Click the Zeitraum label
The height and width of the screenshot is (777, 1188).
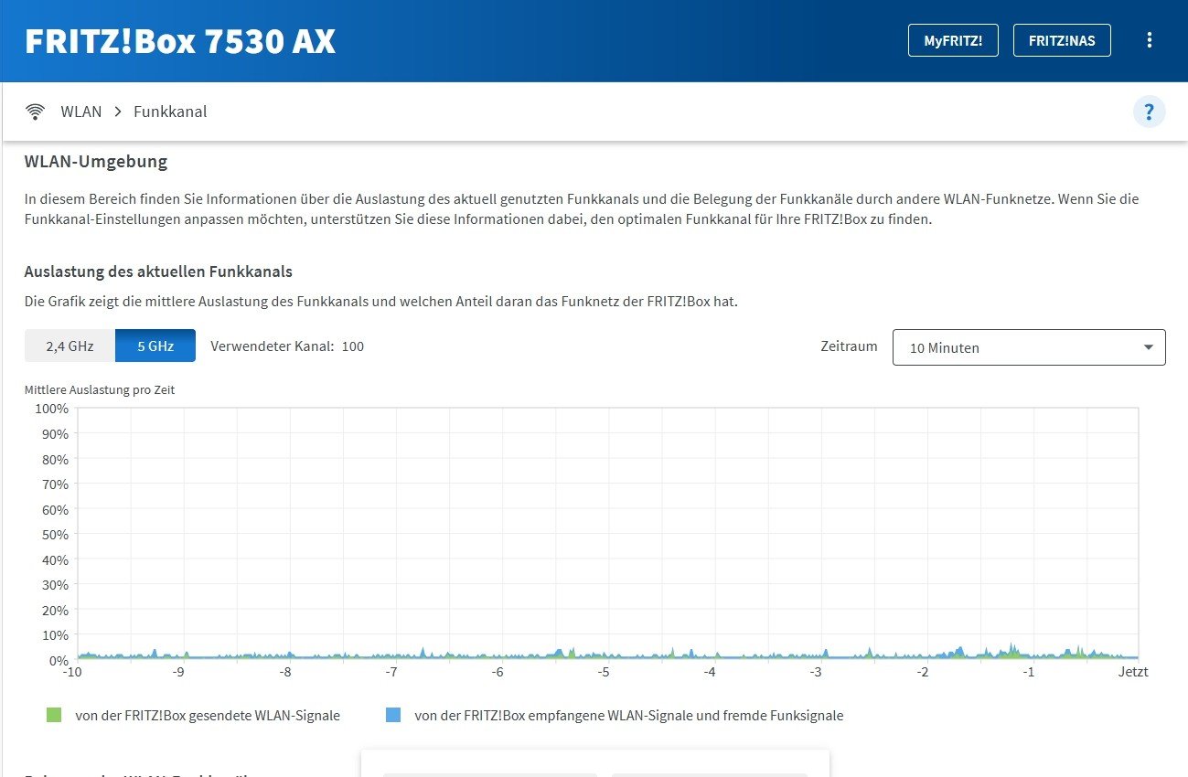[849, 346]
